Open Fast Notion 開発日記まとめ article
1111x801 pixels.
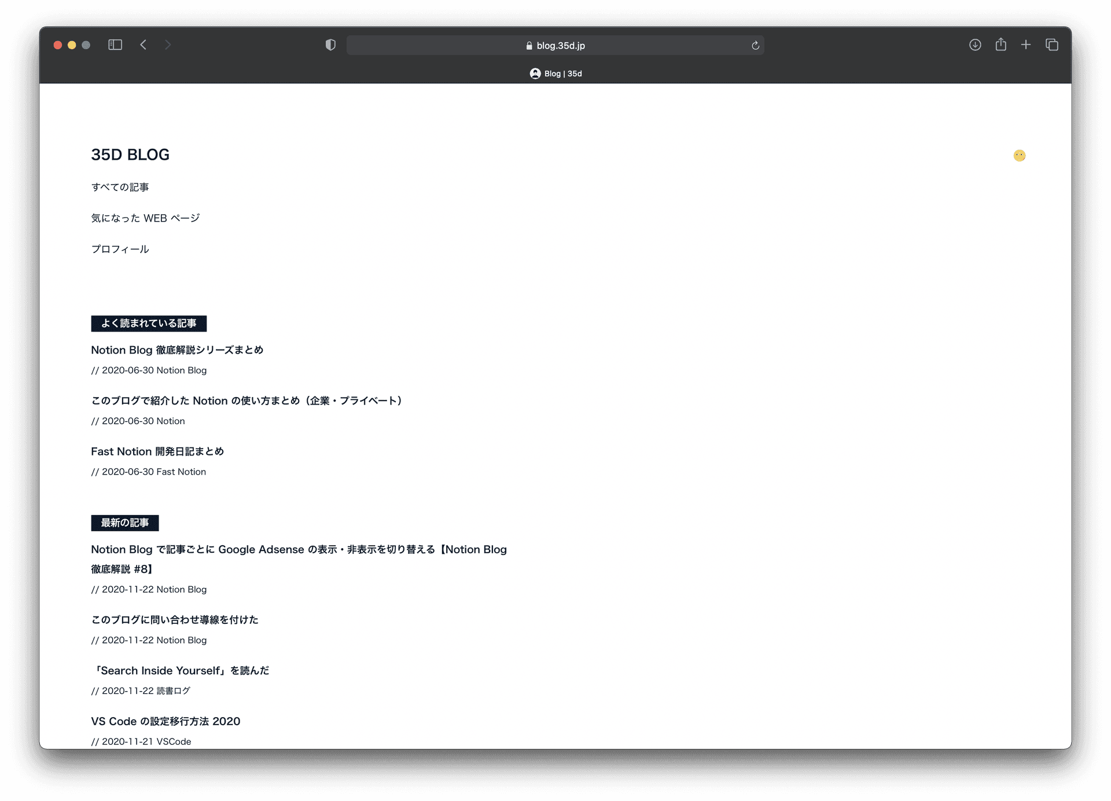click(157, 451)
